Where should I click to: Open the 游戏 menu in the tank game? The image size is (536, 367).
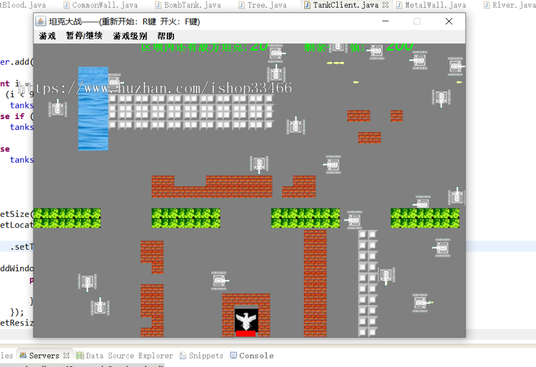(x=47, y=36)
